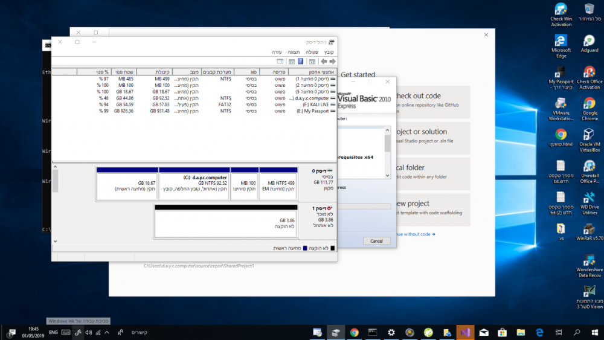Select the 3.86 GB unallocated space on Disk 1
This screenshot has width=604, height=340.
(x=226, y=222)
